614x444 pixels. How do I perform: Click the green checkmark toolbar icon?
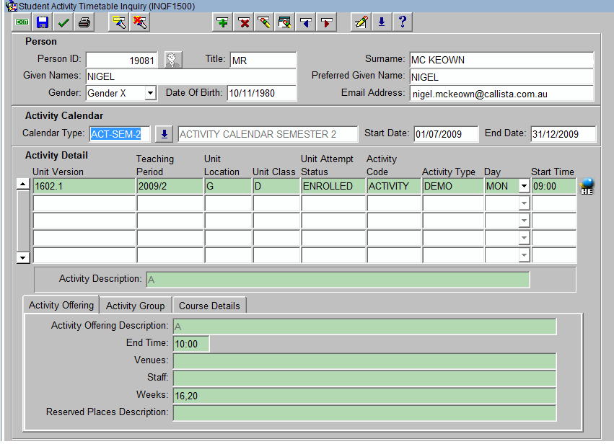click(63, 22)
